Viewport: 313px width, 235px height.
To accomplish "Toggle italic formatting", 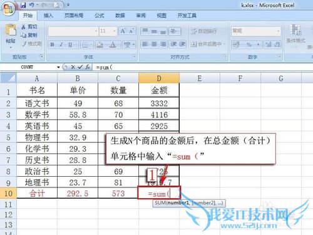I will pyautogui.click(x=61, y=44).
